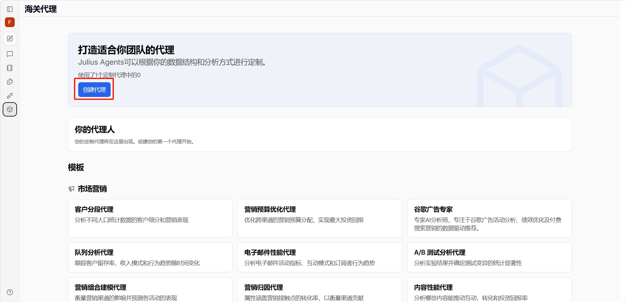Screen dimensions: 625x302
Task: Click the 你的代理人 section heading
Action: click(x=95, y=130)
